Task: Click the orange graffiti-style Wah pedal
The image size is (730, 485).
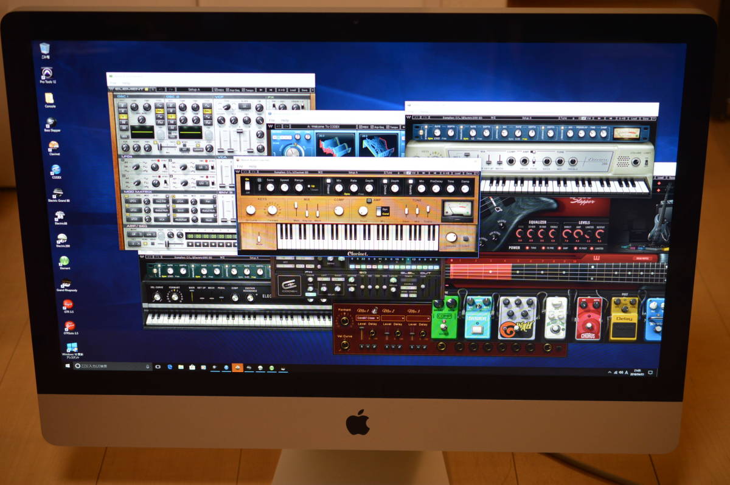Action: click(x=518, y=317)
